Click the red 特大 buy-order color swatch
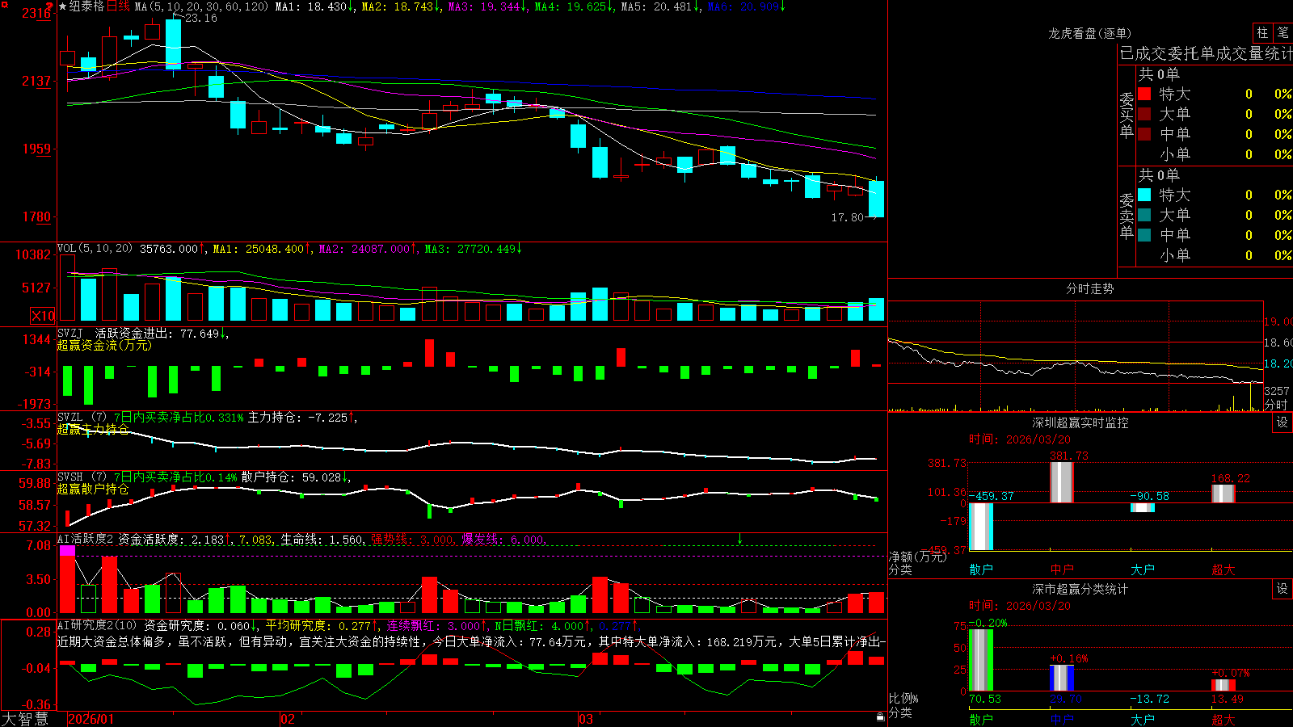 [1144, 94]
